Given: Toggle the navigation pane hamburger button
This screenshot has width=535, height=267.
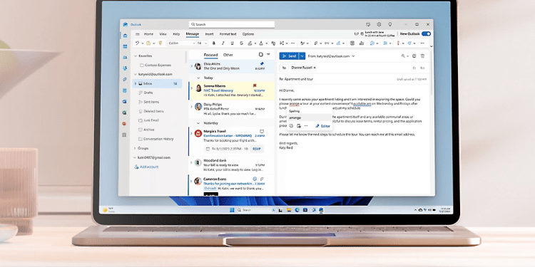Looking at the screenshot, I should tap(138, 34).
